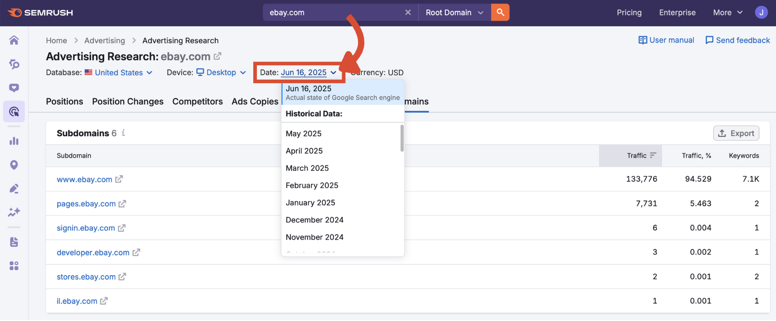
Task: Change the Desktop device dropdown
Action: [x=221, y=73]
